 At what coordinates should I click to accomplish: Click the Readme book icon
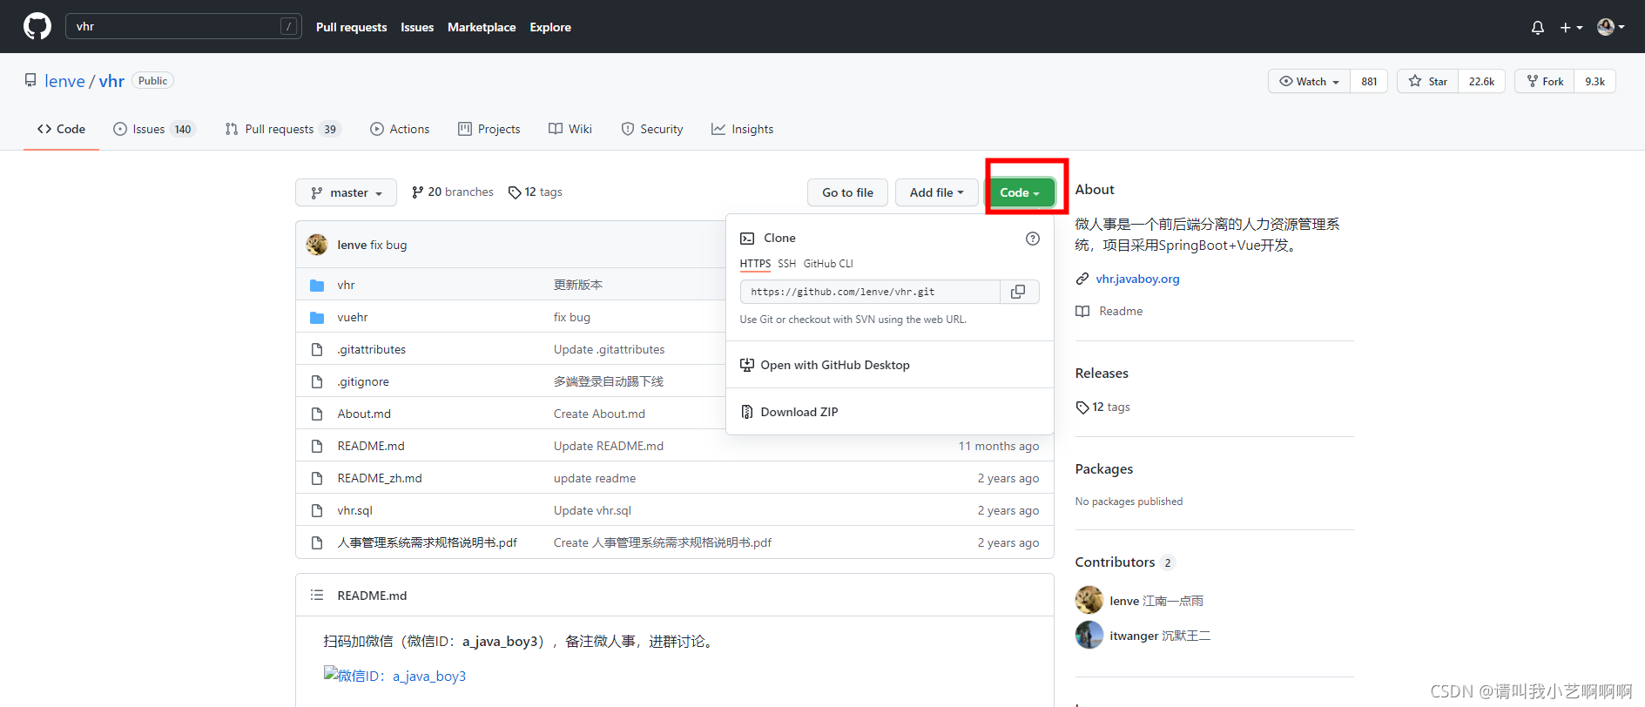[x=1082, y=311]
